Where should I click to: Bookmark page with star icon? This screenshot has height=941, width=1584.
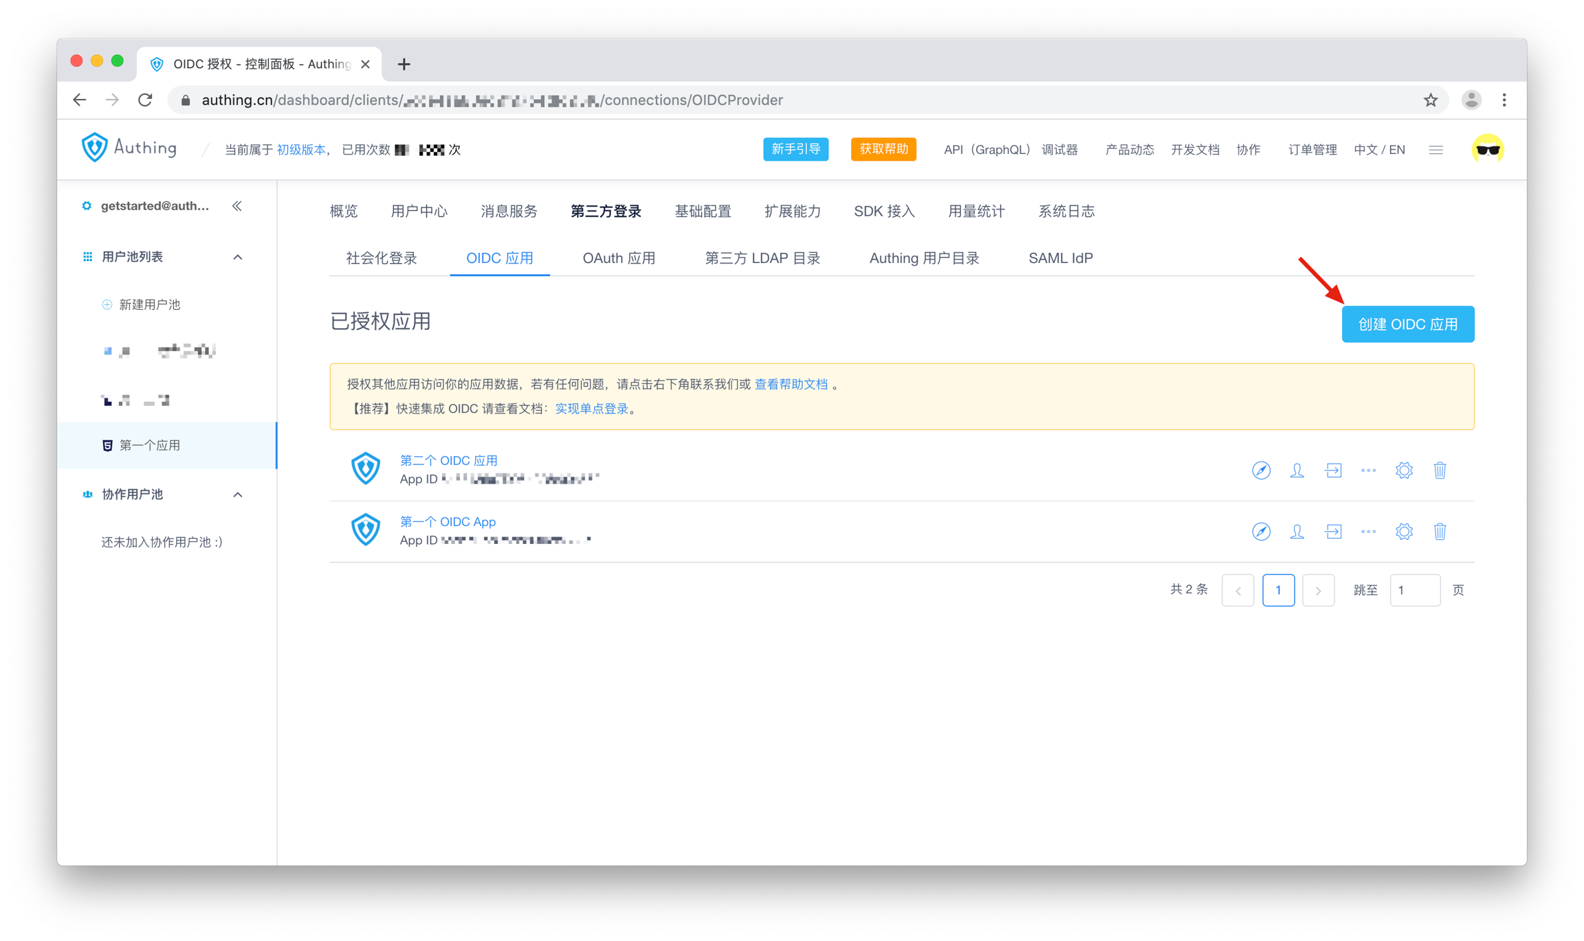coord(1431,100)
